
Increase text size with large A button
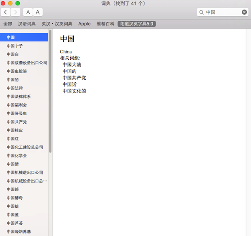(x=38, y=12)
